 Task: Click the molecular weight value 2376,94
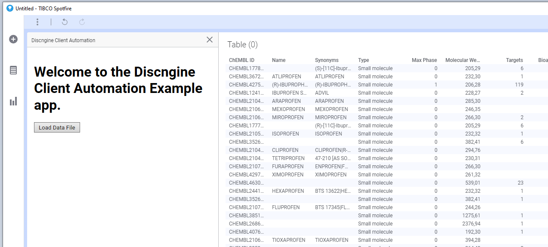tap(471, 224)
